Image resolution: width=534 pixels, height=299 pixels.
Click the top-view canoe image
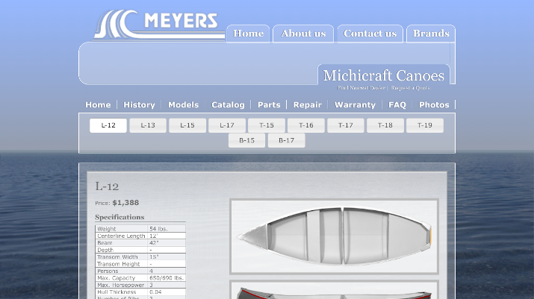(334, 236)
